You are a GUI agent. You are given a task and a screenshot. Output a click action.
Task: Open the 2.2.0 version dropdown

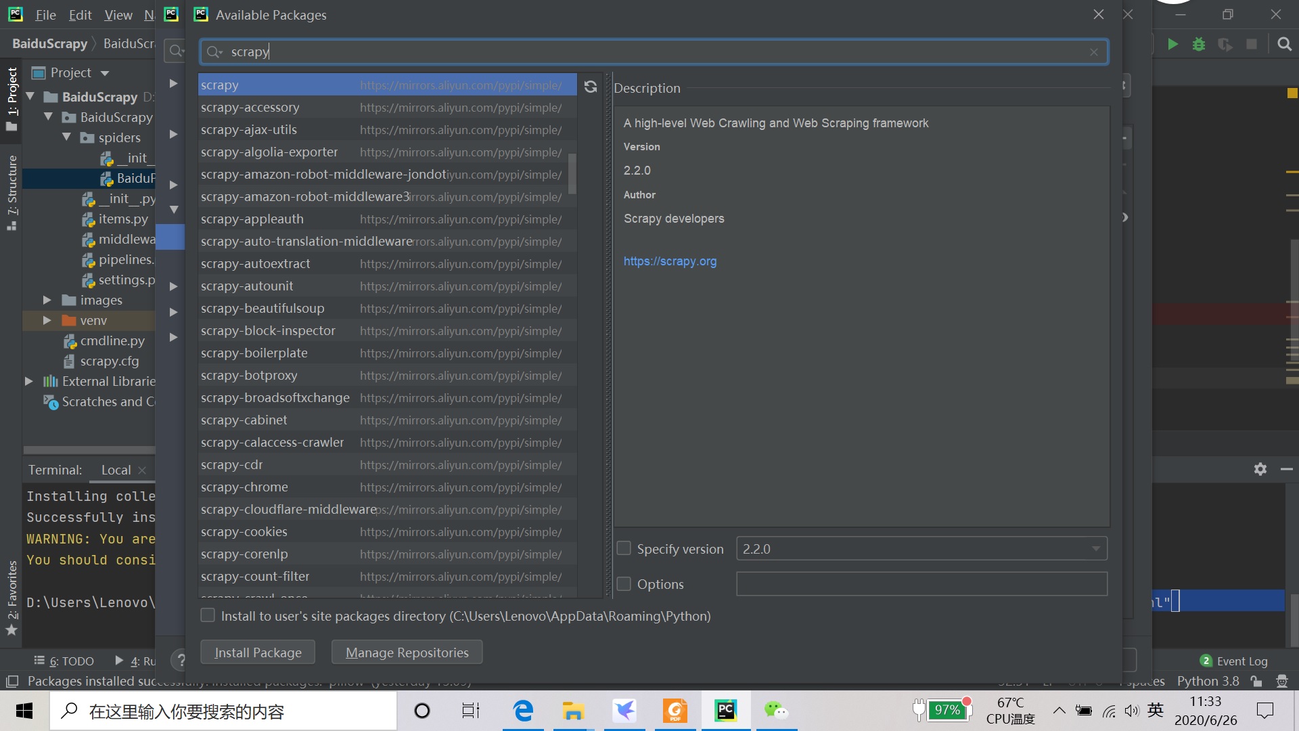click(x=921, y=549)
